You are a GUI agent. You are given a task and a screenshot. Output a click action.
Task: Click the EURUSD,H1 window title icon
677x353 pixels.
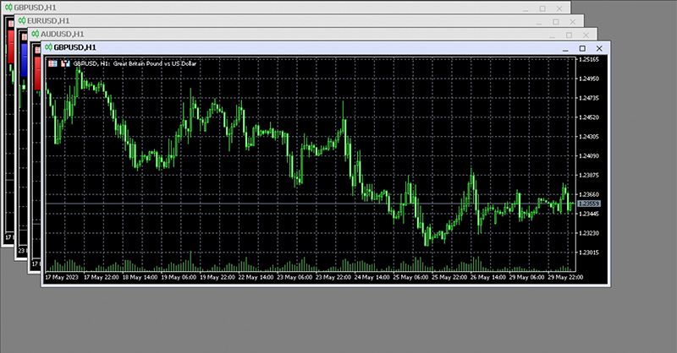click(20, 20)
